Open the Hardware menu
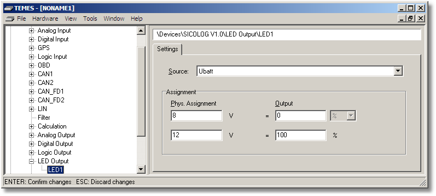 45,19
